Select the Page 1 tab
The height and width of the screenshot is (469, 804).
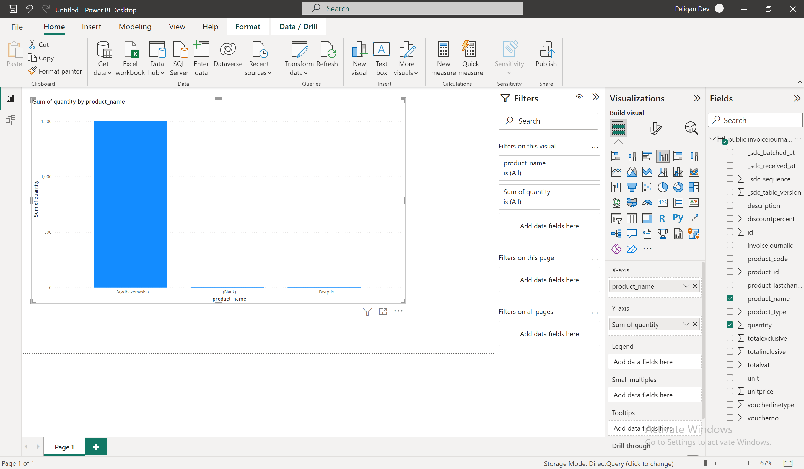point(64,447)
